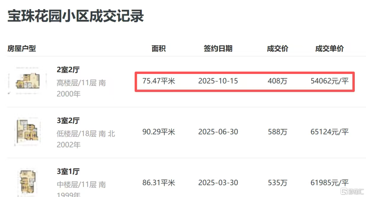
Task: Click the 54062元/平 unit price
Action: pos(329,81)
